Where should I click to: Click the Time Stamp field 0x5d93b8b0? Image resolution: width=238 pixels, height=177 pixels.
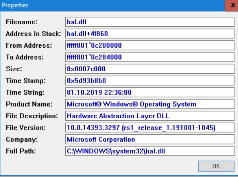coord(150,81)
